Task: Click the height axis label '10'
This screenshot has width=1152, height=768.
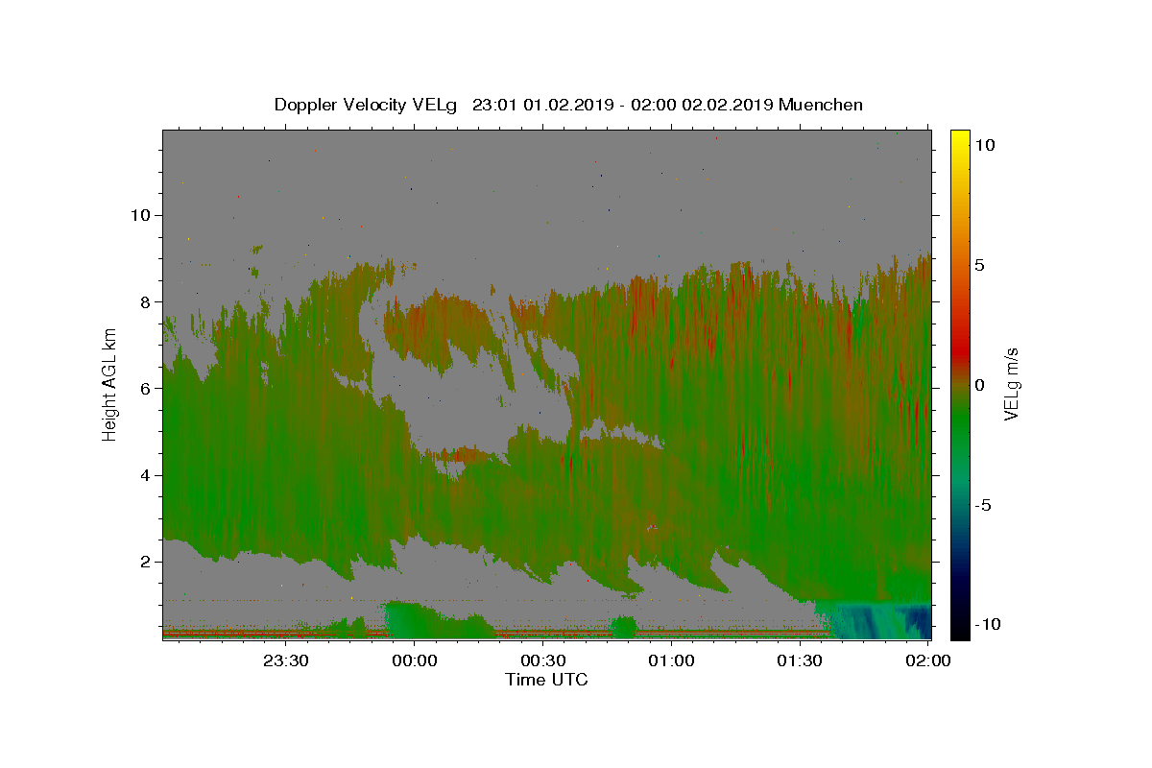Action: [139, 215]
